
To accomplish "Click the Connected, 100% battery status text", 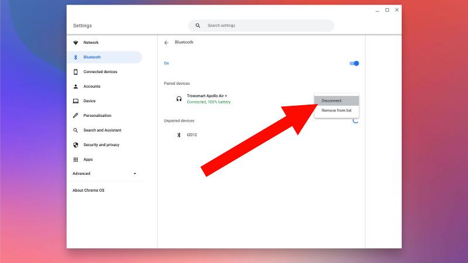I will (x=209, y=102).
